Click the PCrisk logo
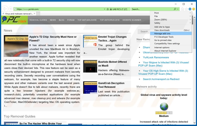Image resolution: width=197 pixels, height=126 pixels. click(14, 20)
